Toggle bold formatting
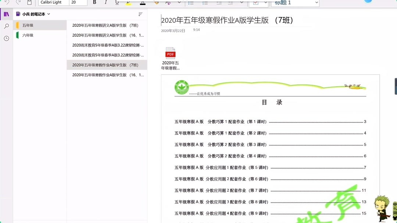Viewport: 397px width, 223px height. tap(94, 2)
